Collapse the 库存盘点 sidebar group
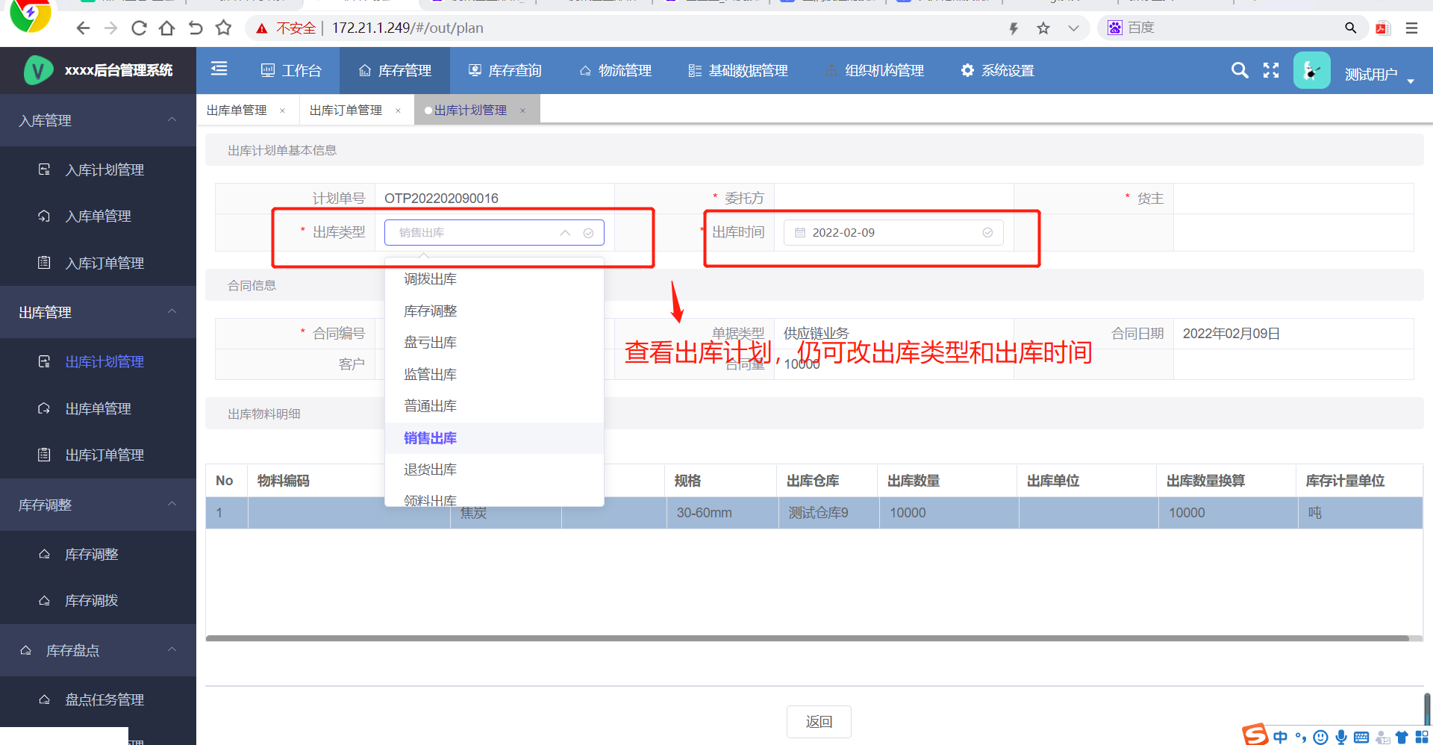Screen dimensions: 1433x745 (98, 650)
